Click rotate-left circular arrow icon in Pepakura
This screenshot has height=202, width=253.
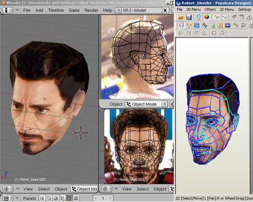(x=214, y=33)
